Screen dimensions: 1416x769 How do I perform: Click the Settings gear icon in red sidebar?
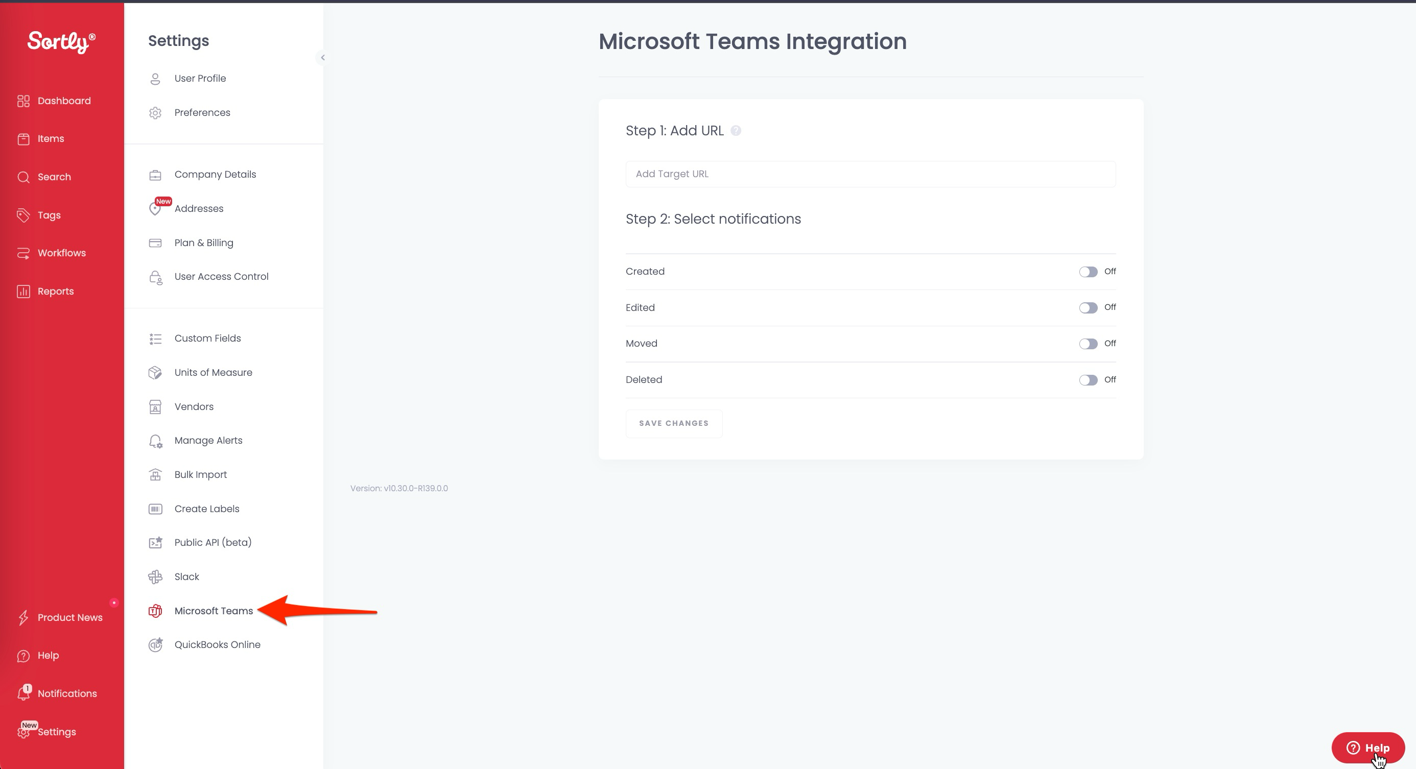click(x=23, y=732)
